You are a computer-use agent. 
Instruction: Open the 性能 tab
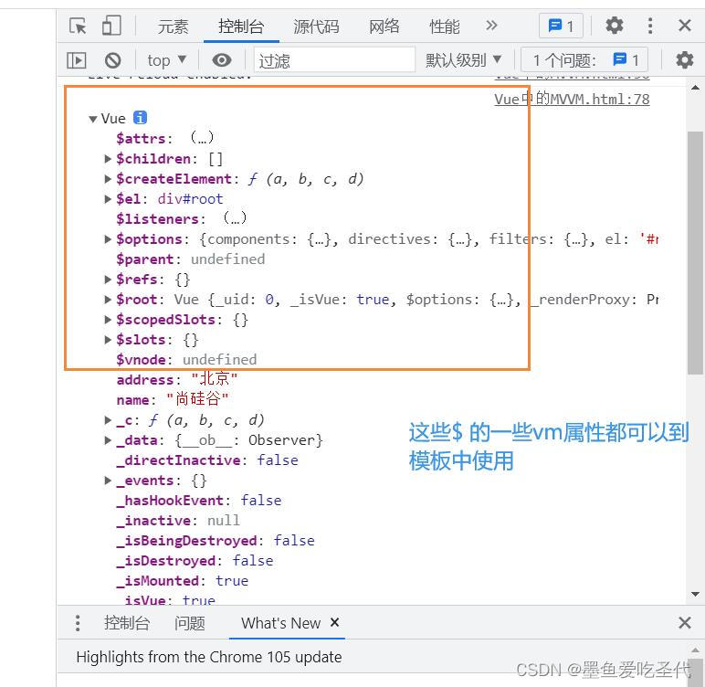[x=444, y=26]
